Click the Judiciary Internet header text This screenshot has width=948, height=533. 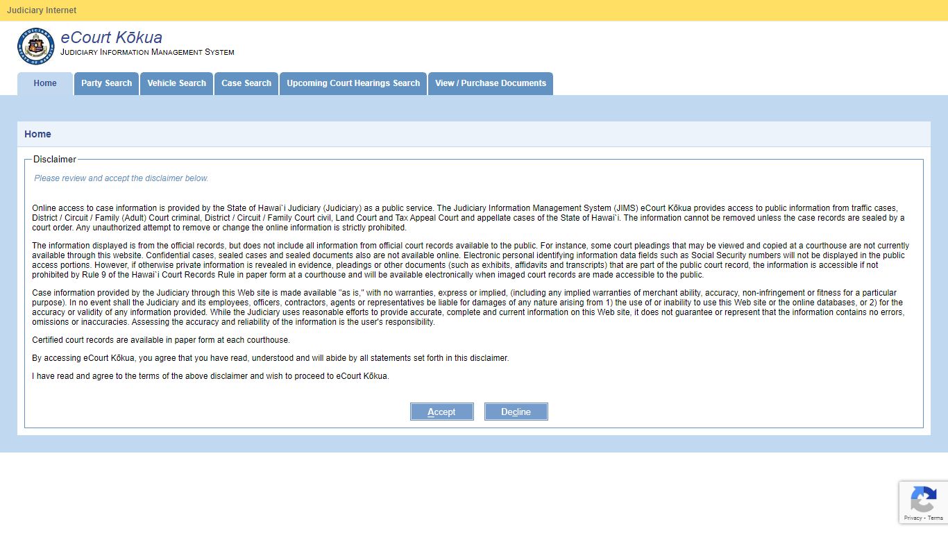[42, 10]
